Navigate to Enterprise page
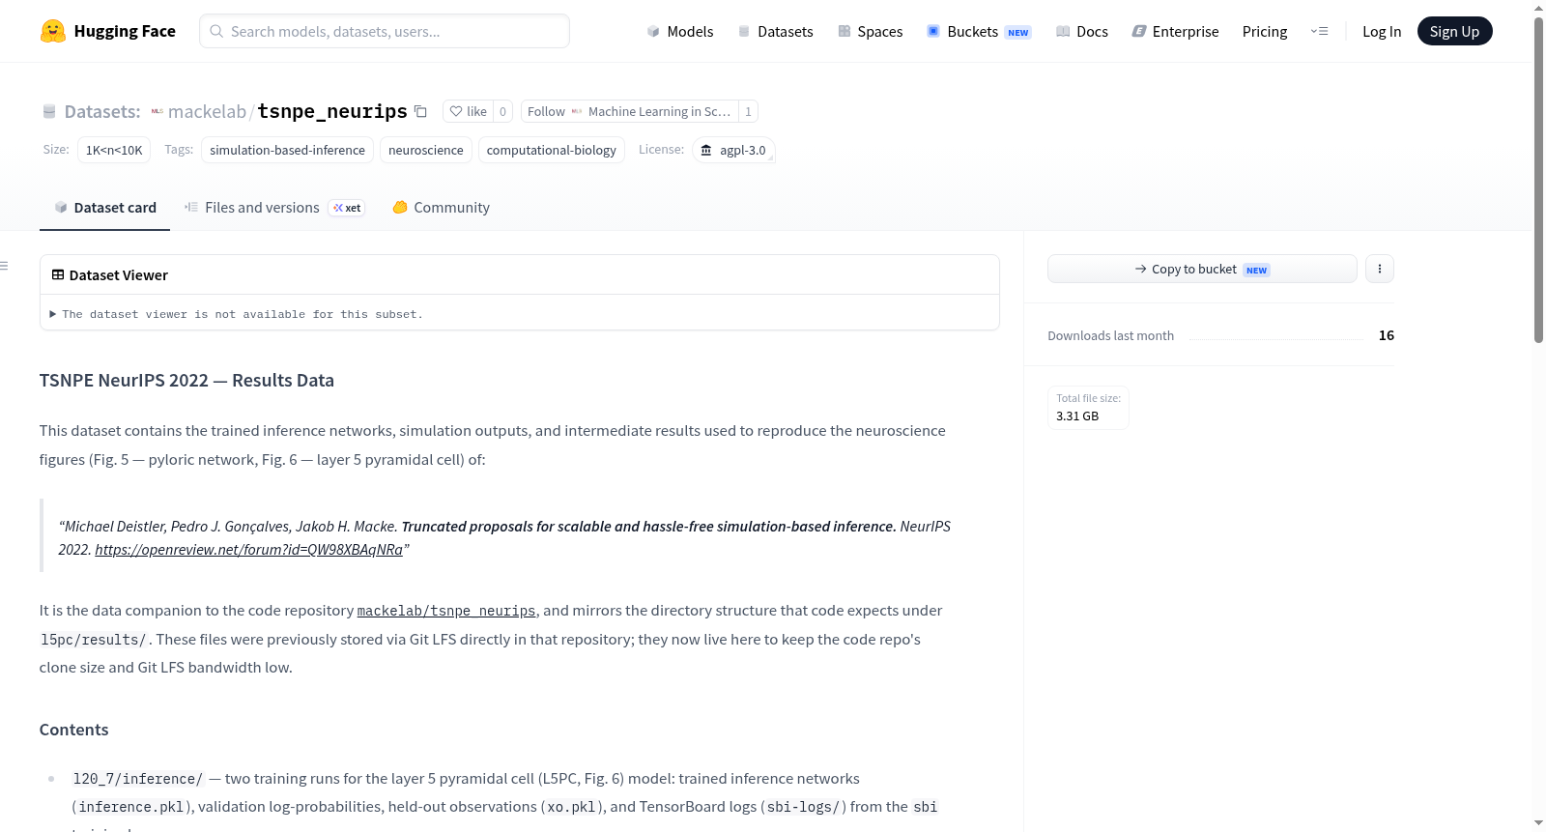This screenshot has width=1546, height=832. (x=1175, y=31)
